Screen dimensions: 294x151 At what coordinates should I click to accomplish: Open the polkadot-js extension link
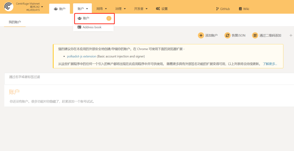click(81, 56)
